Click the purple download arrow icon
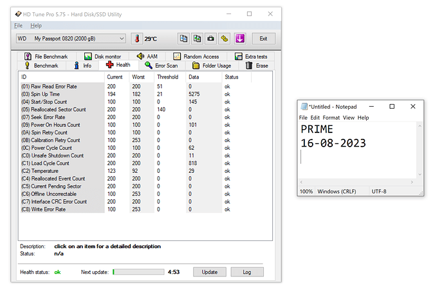Image resolution: width=444 pixels, height=304 pixels. point(240,39)
